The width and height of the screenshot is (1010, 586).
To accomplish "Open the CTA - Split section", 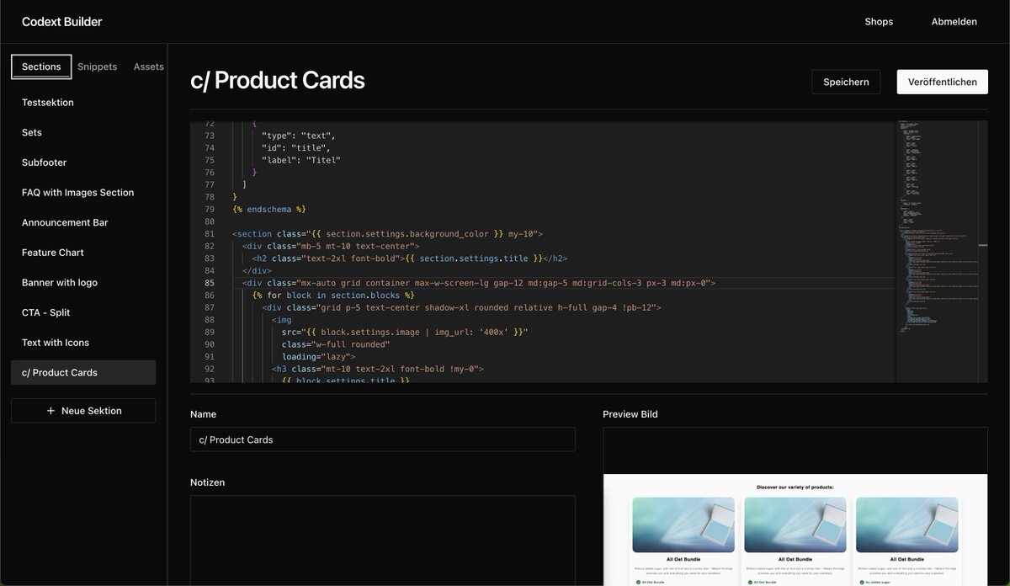I will pos(83,312).
